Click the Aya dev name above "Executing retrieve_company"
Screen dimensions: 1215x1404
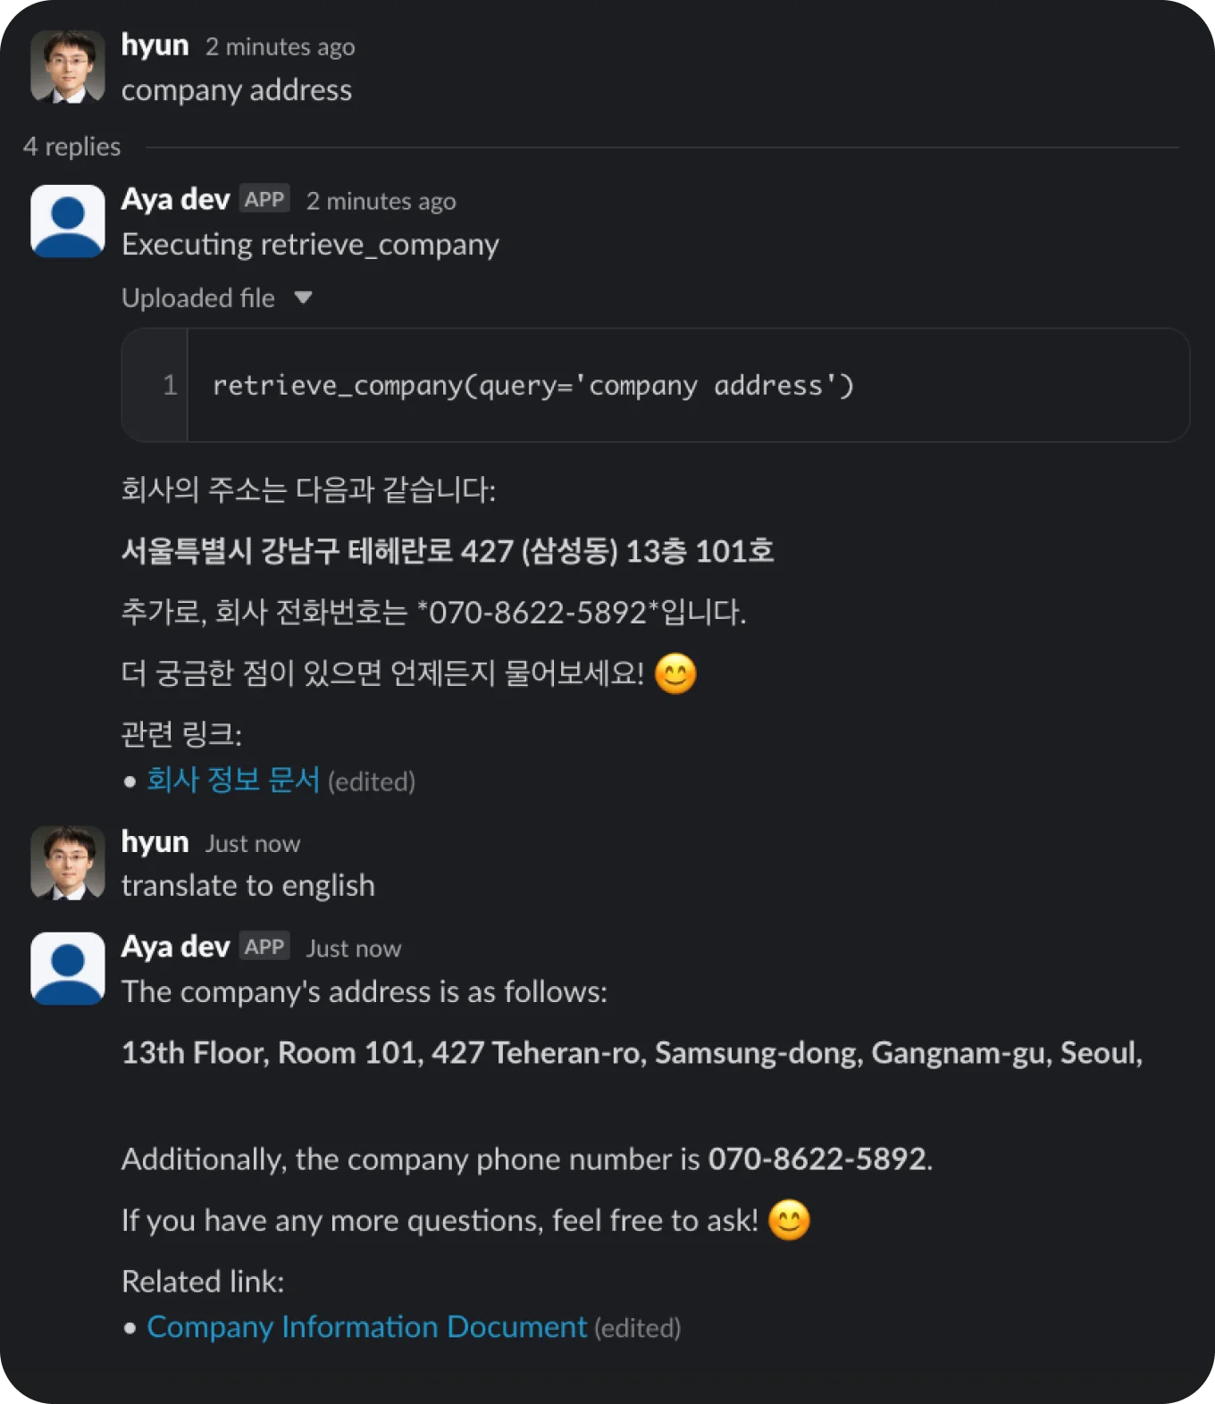coord(176,199)
